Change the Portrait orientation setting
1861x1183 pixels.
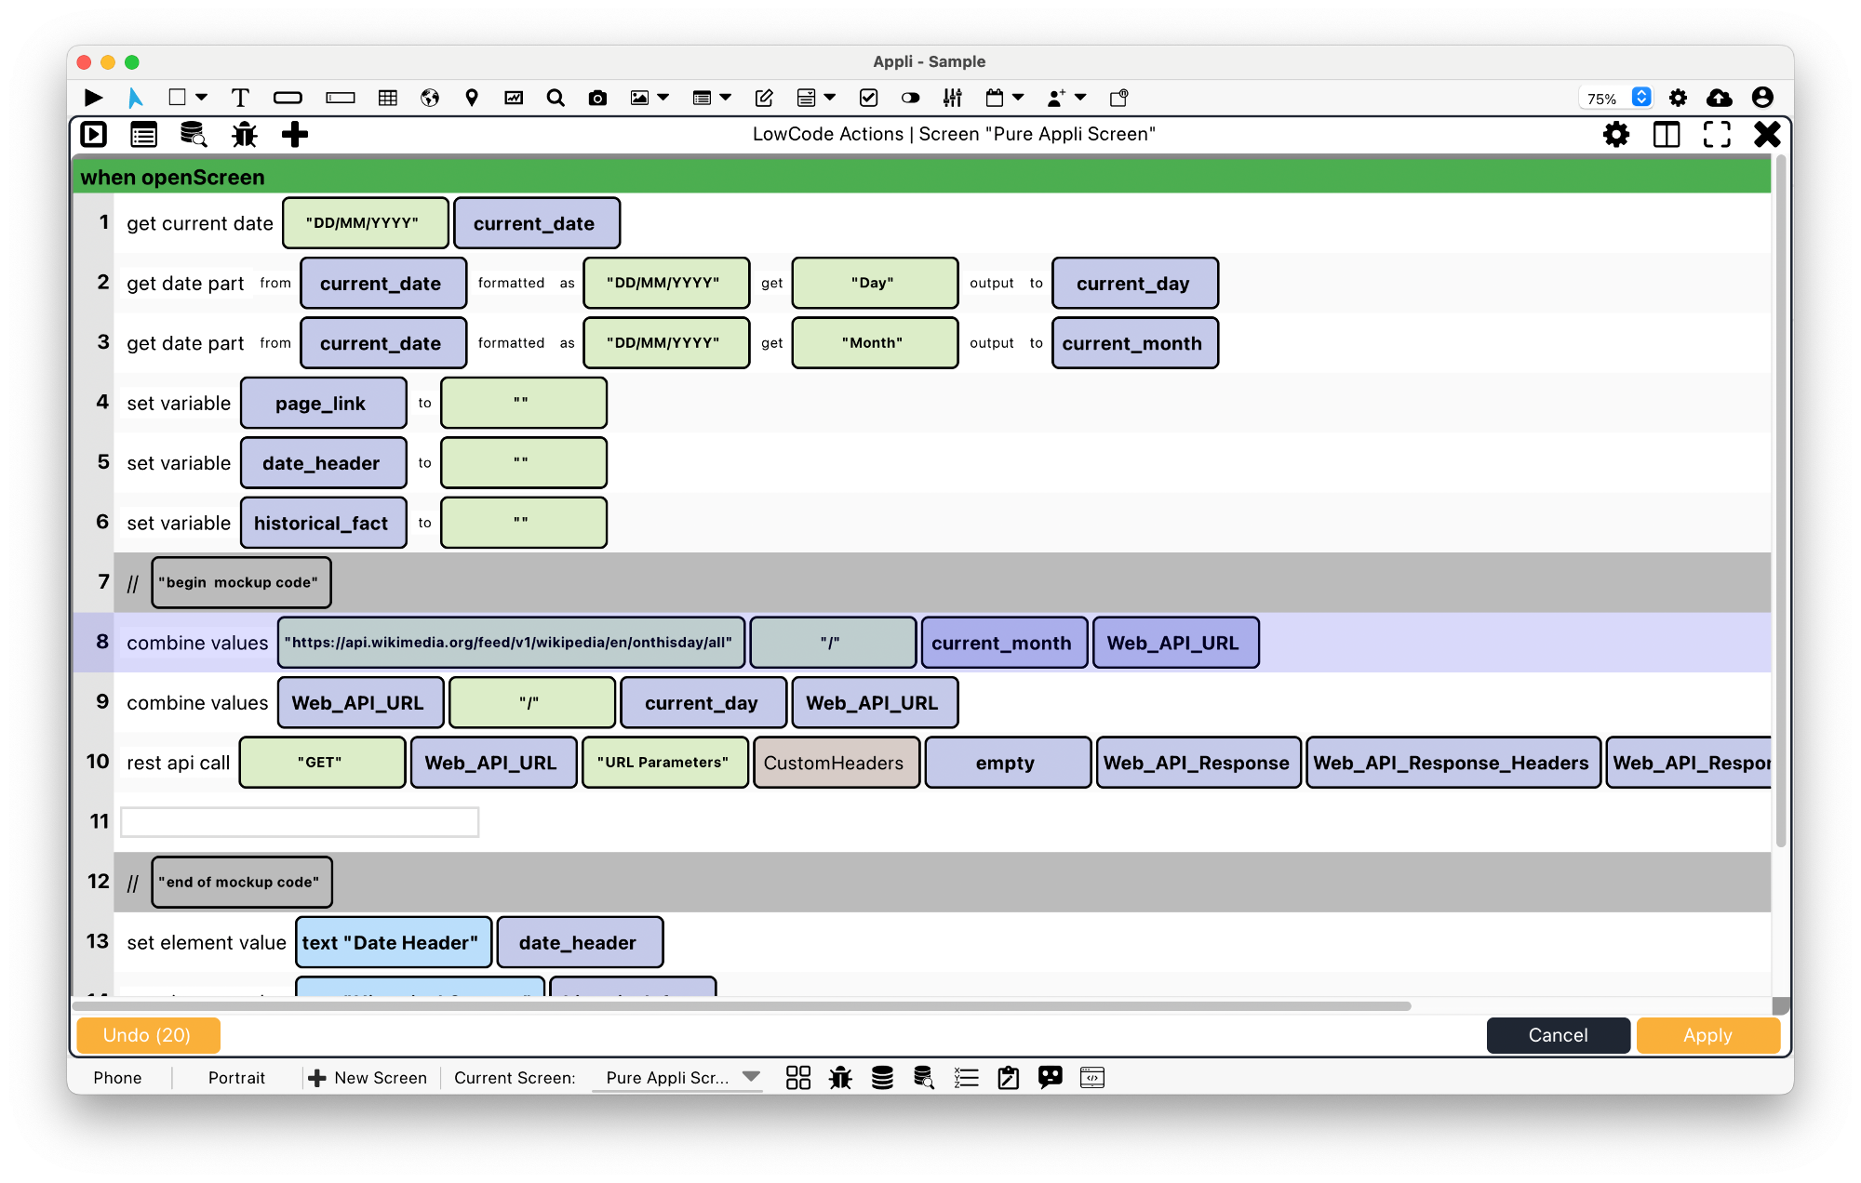[x=236, y=1078]
